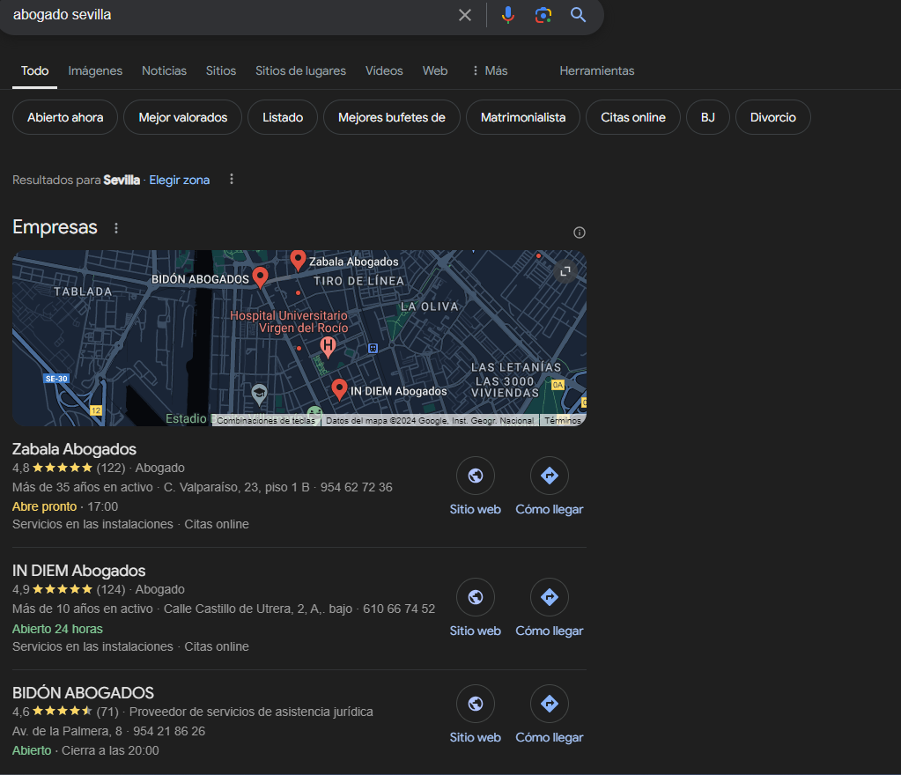Start voice search with the microphone icon
The width and height of the screenshot is (901, 775).
click(x=508, y=15)
